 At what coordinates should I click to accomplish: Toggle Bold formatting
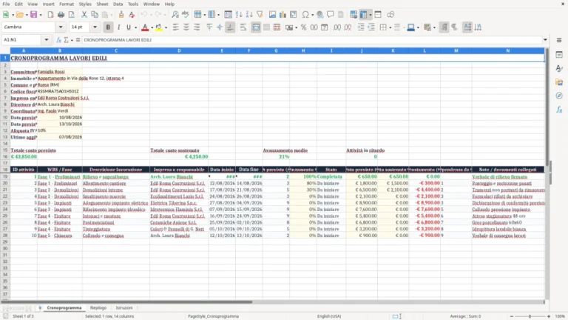[x=108, y=27]
